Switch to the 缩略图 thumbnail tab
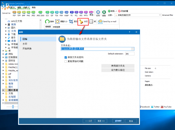175x130 pixels. pyautogui.click(x=48, y=27)
